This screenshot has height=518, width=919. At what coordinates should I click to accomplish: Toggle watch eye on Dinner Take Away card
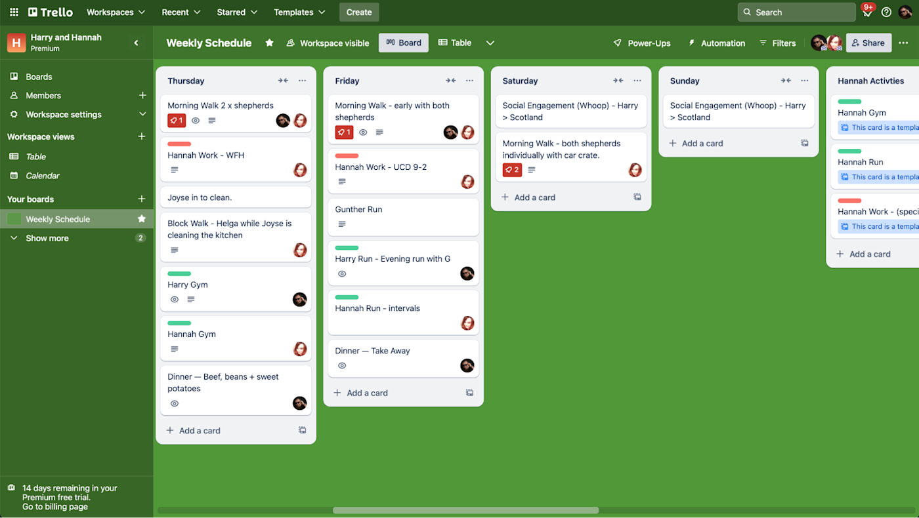342,365
